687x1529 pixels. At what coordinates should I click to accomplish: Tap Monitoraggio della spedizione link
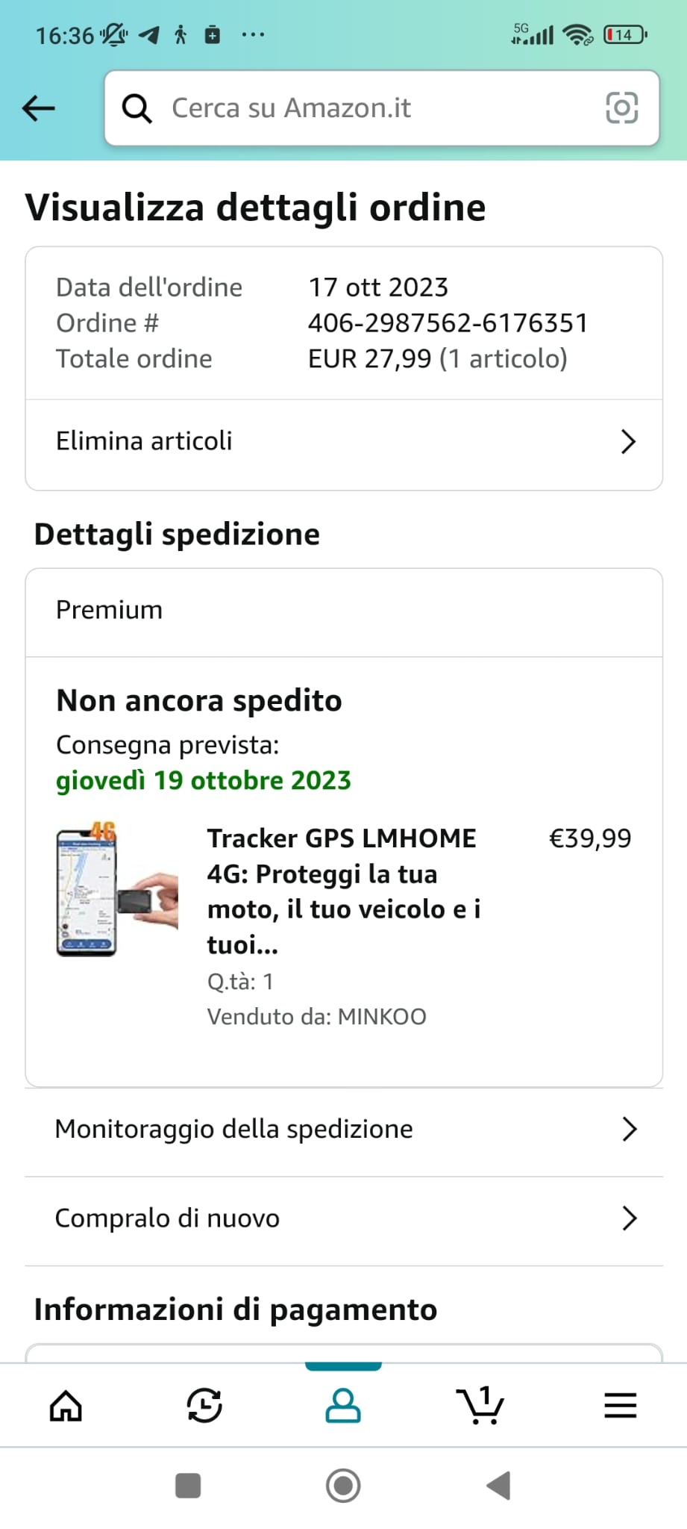click(234, 1130)
